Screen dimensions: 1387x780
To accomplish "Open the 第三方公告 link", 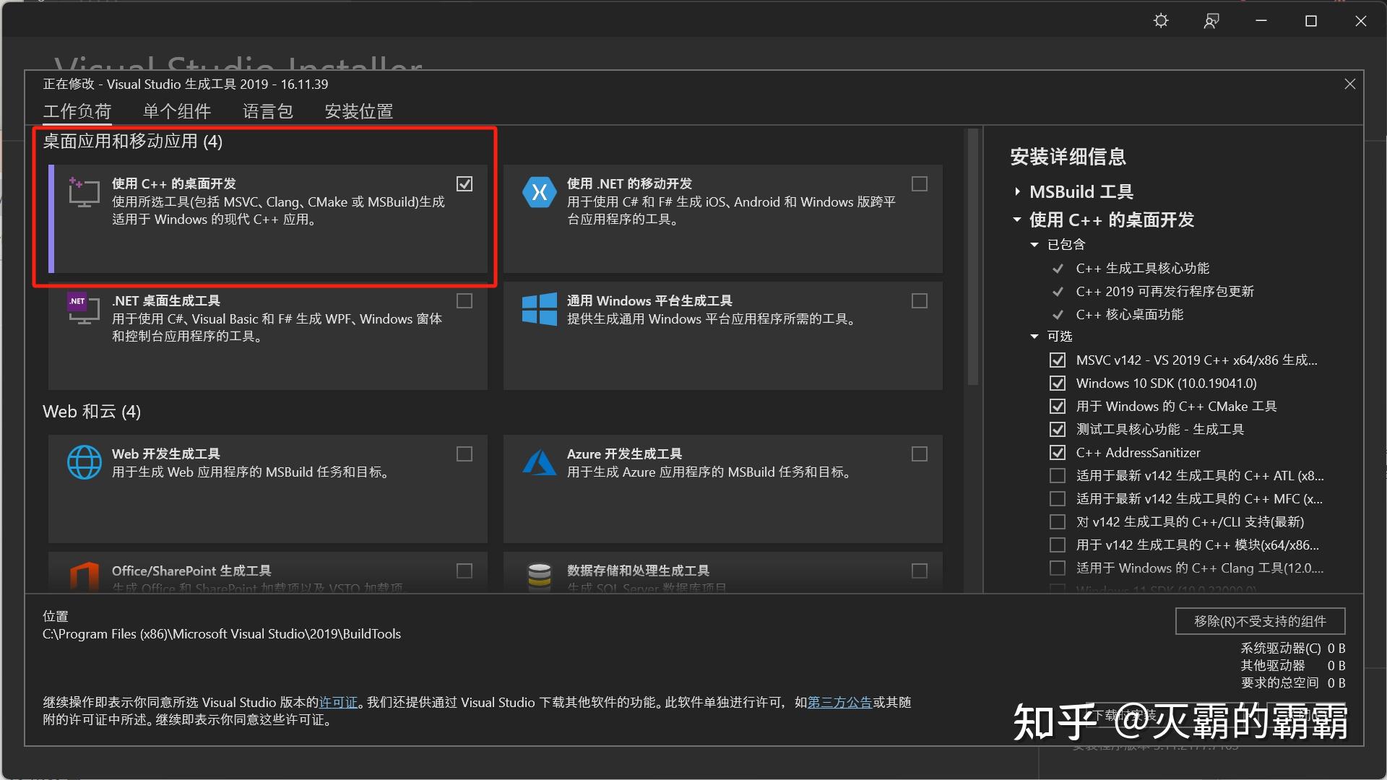I will 839,703.
